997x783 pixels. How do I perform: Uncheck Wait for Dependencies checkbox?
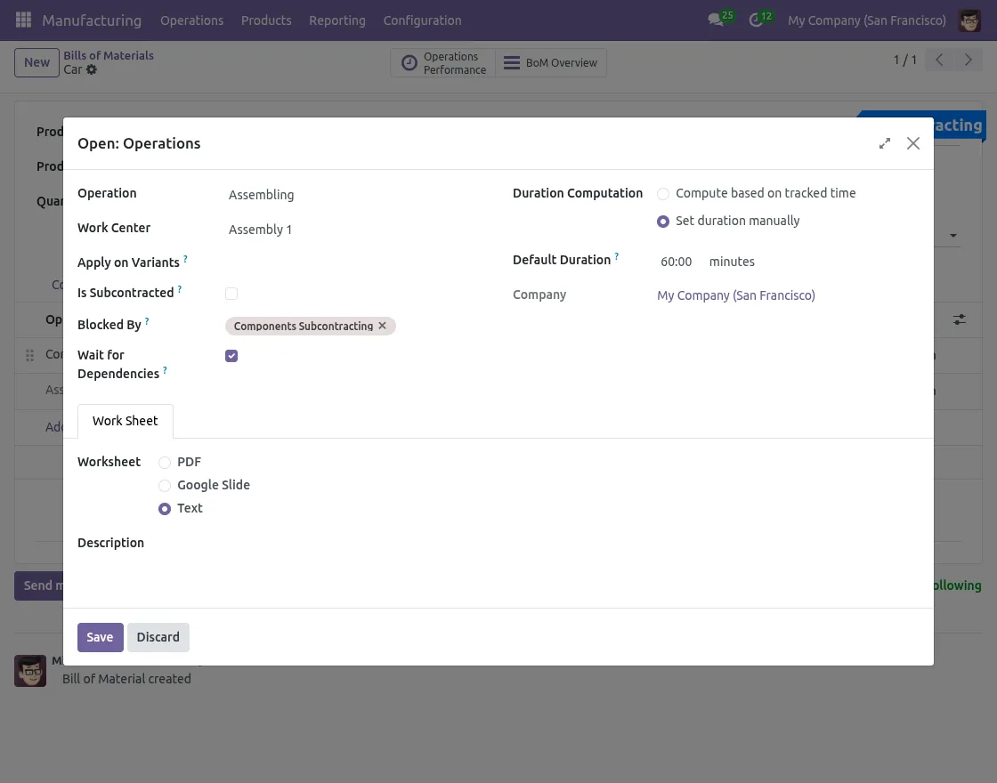[x=231, y=356]
